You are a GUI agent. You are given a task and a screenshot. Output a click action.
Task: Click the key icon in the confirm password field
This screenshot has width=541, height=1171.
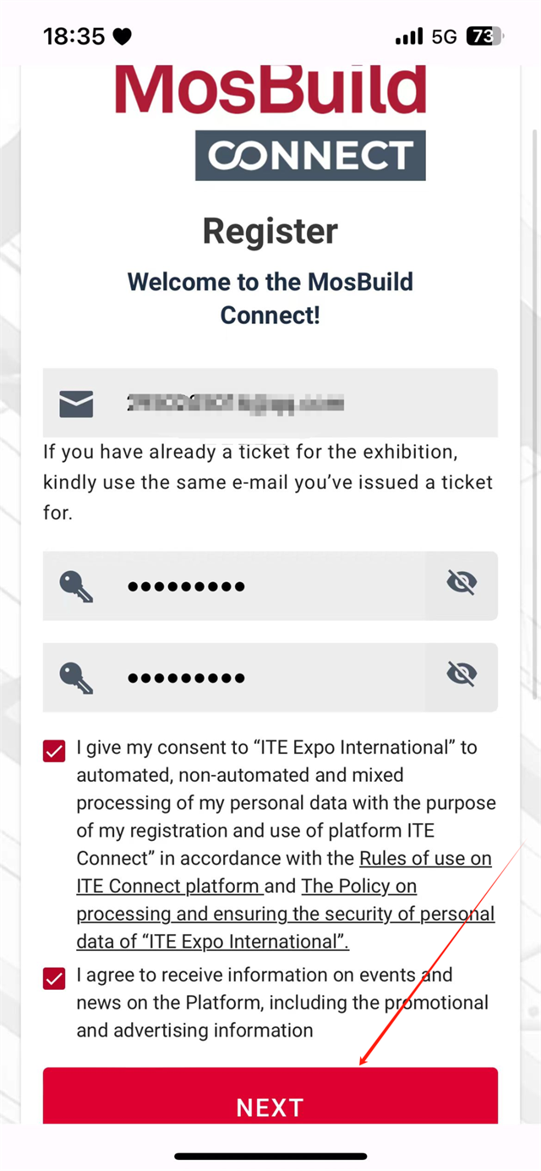pos(76,677)
